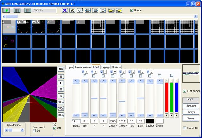
Task: Tick the checkbox above the Rot slider
Action: [x=85, y=76]
